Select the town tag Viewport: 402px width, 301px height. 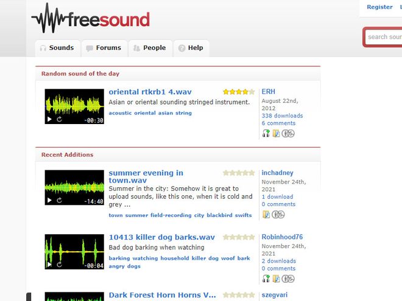pyautogui.click(x=116, y=215)
